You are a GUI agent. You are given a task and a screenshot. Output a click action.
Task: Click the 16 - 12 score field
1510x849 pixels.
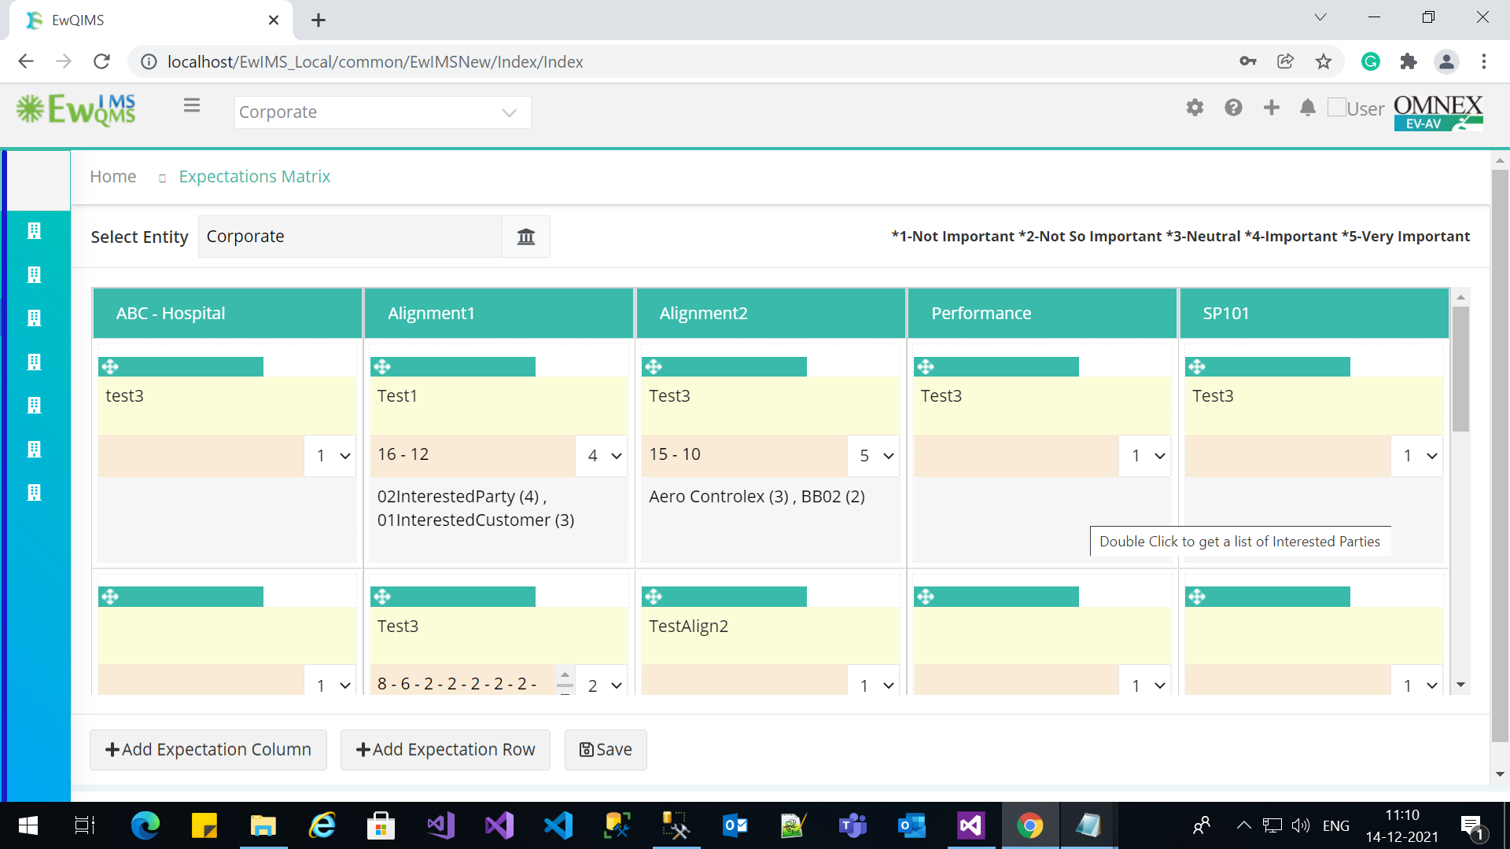(x=473, y=455)
